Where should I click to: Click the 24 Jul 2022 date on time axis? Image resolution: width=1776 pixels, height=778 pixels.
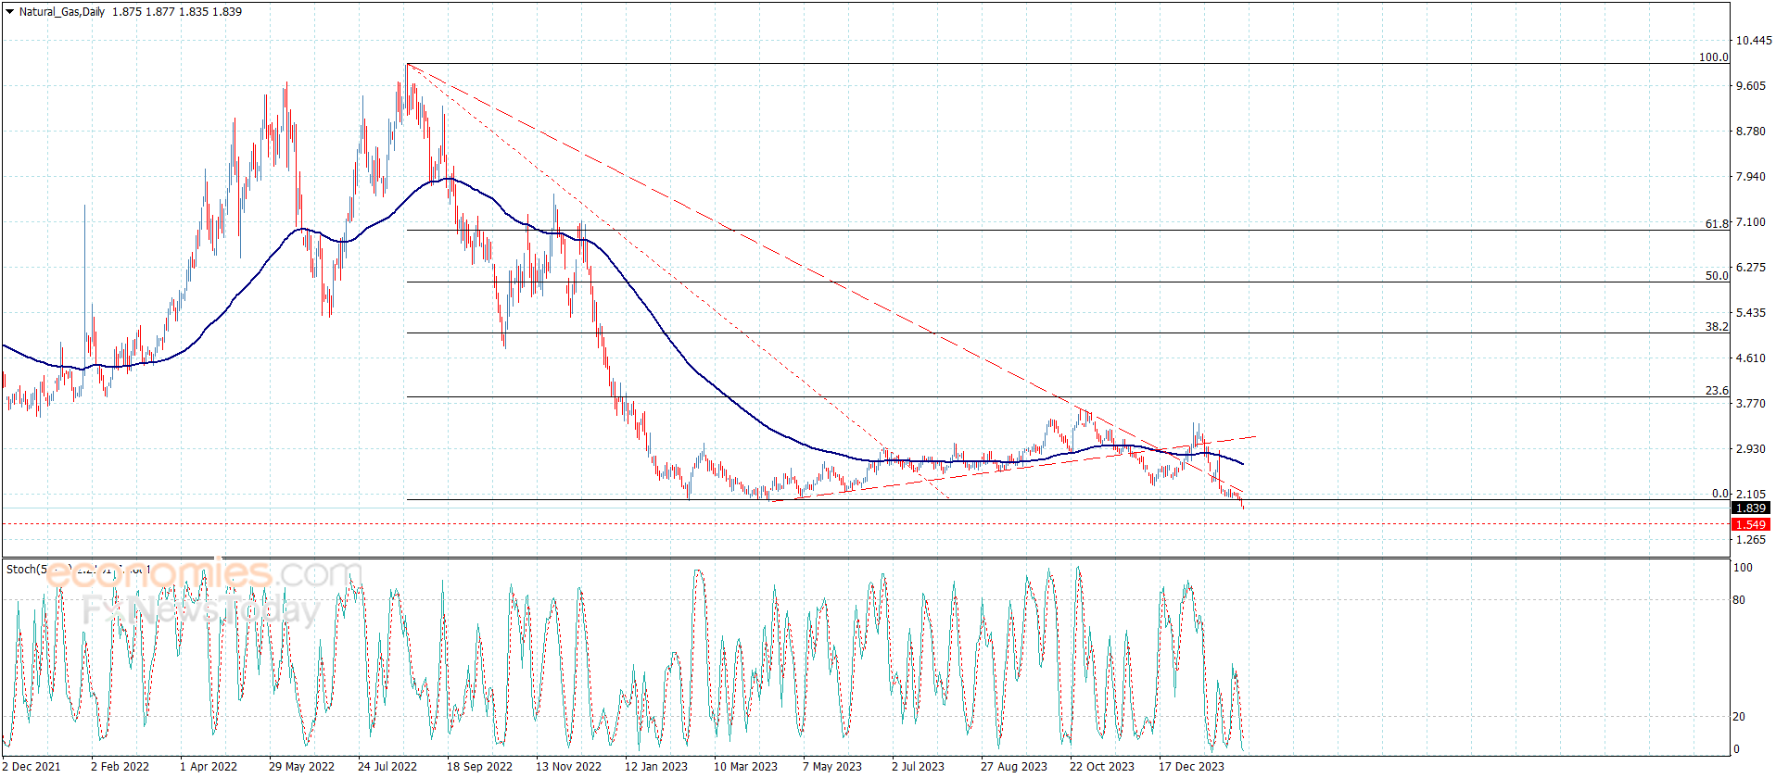pos(387,766)
